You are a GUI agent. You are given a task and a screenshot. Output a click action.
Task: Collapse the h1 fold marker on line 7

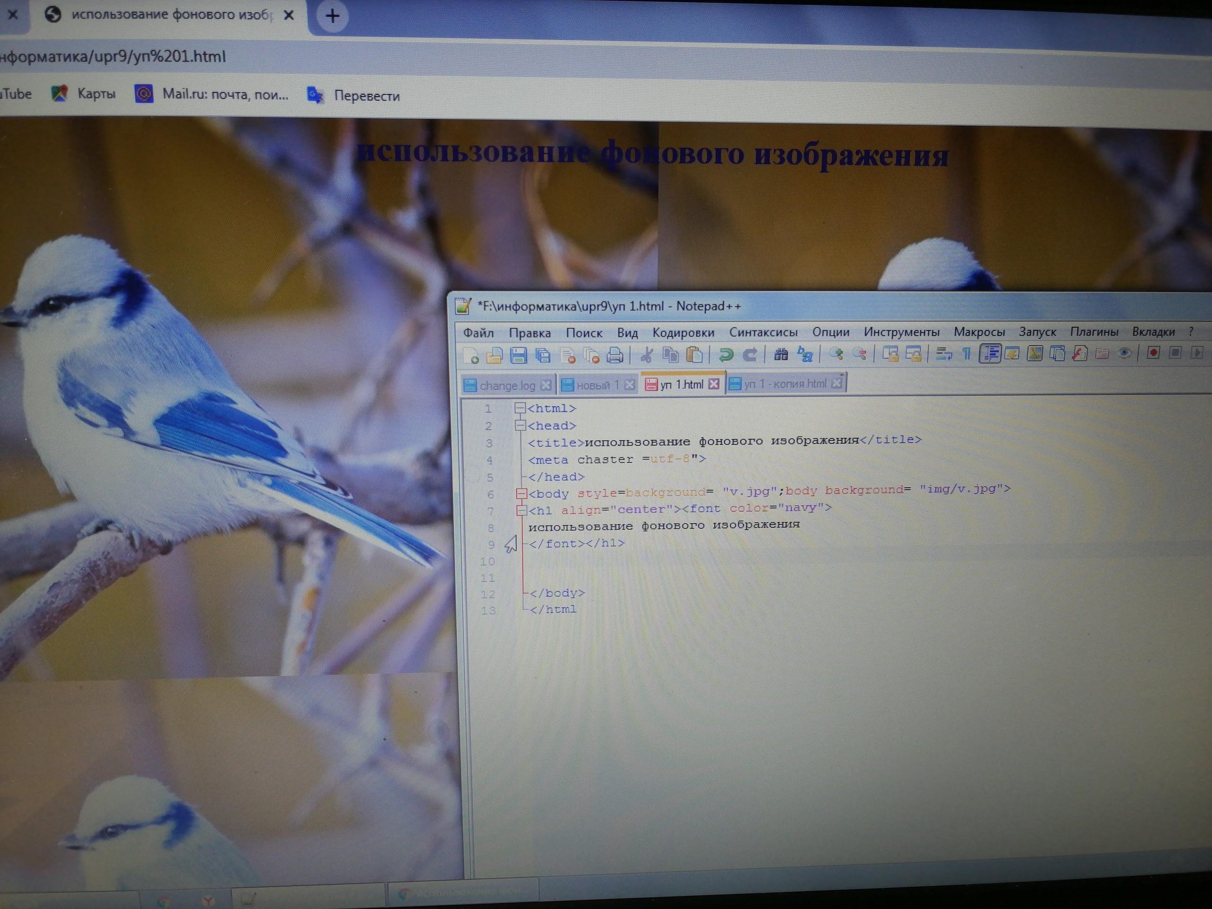pos(522,511)
